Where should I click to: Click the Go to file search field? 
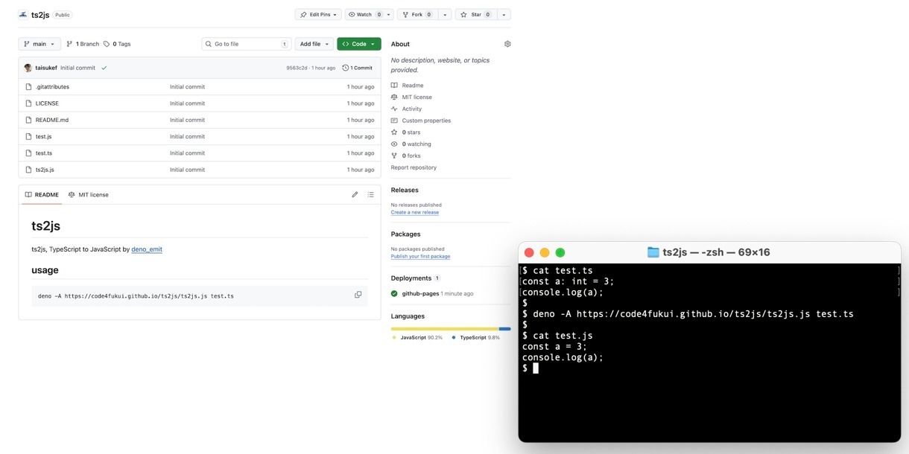click(x=245, y=44)
